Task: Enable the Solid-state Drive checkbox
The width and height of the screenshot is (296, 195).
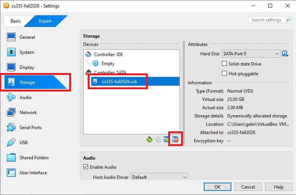Action: click(x=224, y=64)
